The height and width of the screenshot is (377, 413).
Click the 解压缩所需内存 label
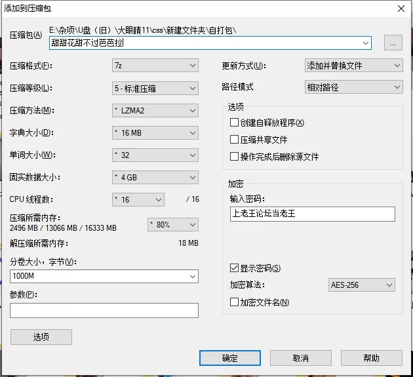pyautogui.click(x=39, y=243)
